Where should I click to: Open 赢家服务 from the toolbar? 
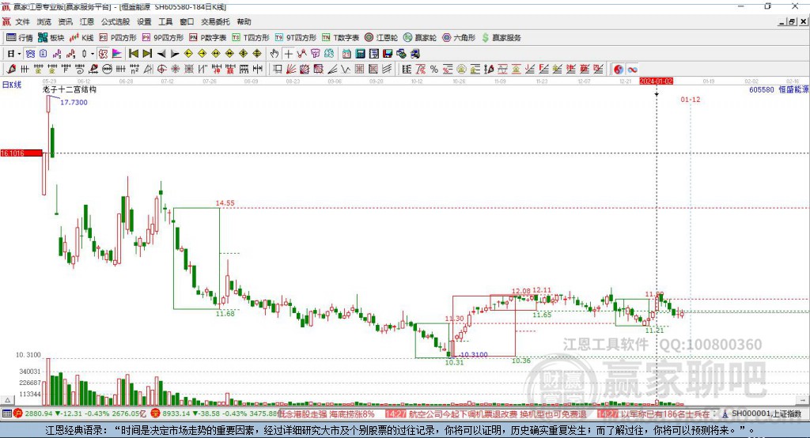(502, 38)
